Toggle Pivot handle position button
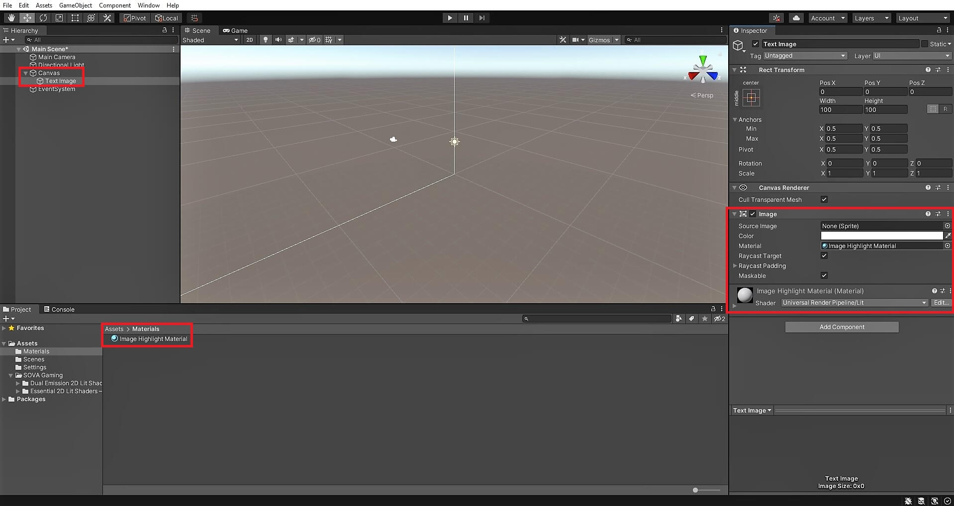The image size is (954, 506). click(135, 18)
